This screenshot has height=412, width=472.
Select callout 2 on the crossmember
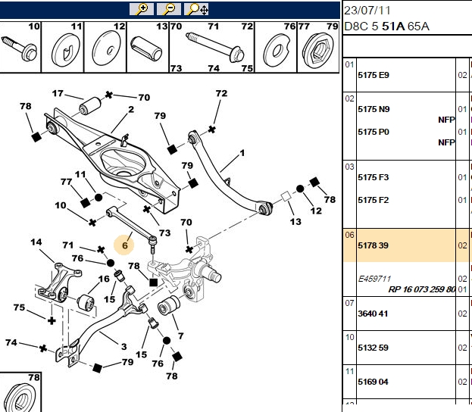tap(131, 109)
